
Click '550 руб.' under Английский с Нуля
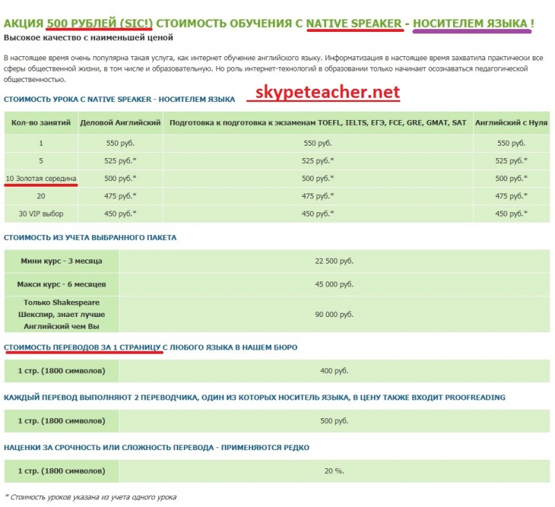click(511, 144)
